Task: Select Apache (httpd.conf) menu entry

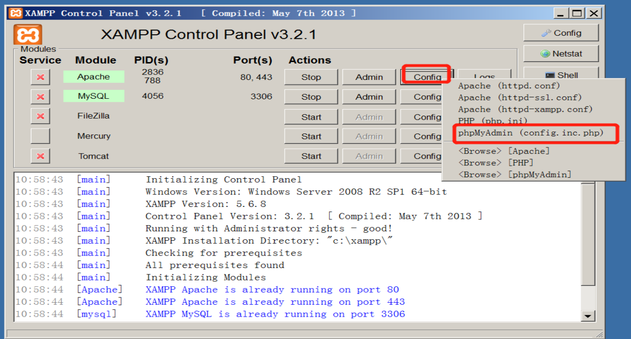Action: 509,86
